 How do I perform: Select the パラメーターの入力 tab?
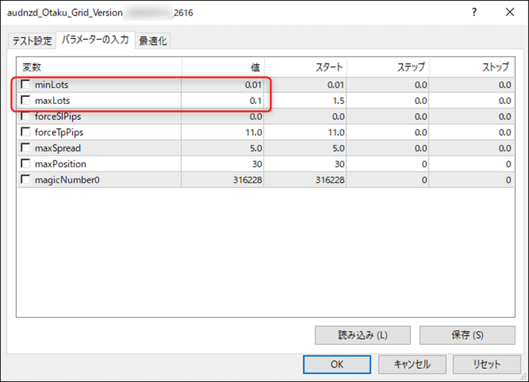[95, 40]
